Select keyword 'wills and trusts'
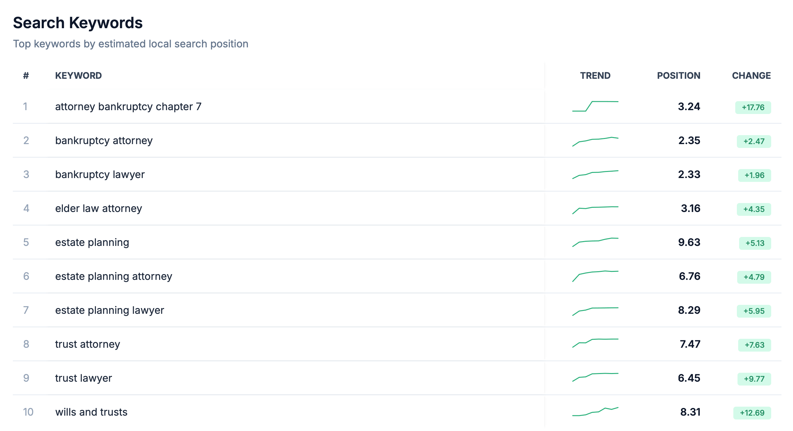This screenshot has height=431, width=793. point(91,412)
